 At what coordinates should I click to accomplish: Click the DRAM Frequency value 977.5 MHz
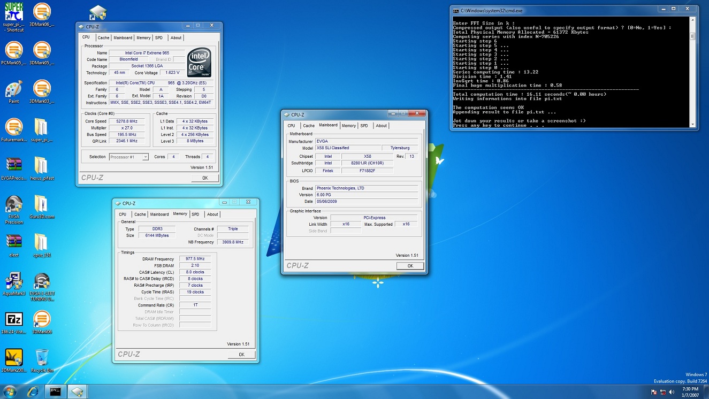pos(195,259)
